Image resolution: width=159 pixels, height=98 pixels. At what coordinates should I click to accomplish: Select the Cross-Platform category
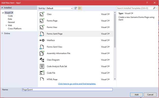point(15,29)
